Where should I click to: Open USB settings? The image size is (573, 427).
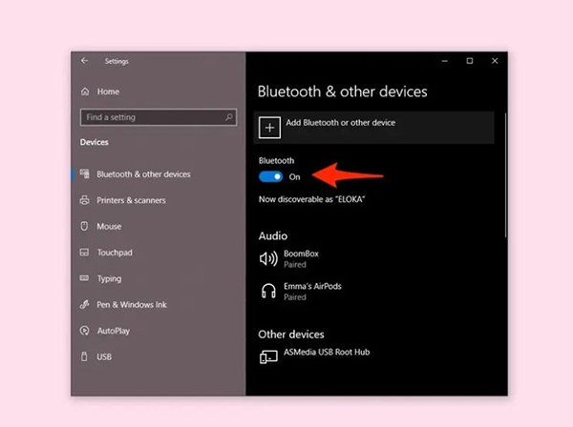click(104, 356)
